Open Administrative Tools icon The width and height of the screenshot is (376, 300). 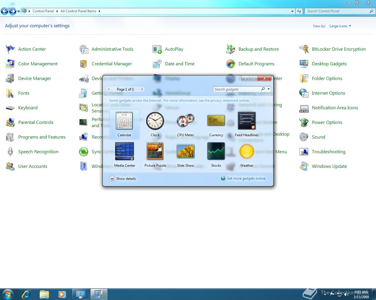tap(84, 49)
